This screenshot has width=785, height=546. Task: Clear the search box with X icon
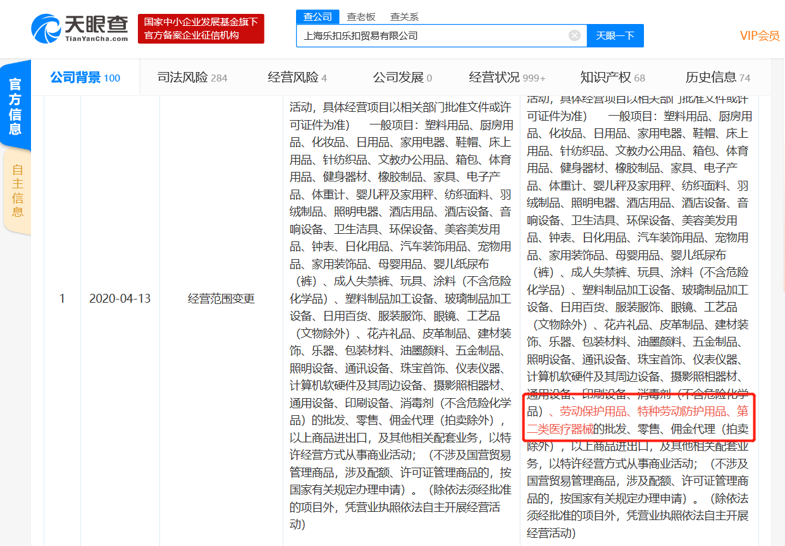574,35
